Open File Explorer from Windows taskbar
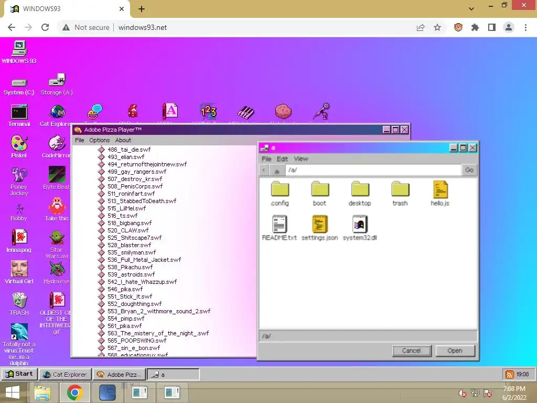Screen dimensions: 537x403 click(x=42, y=393)
